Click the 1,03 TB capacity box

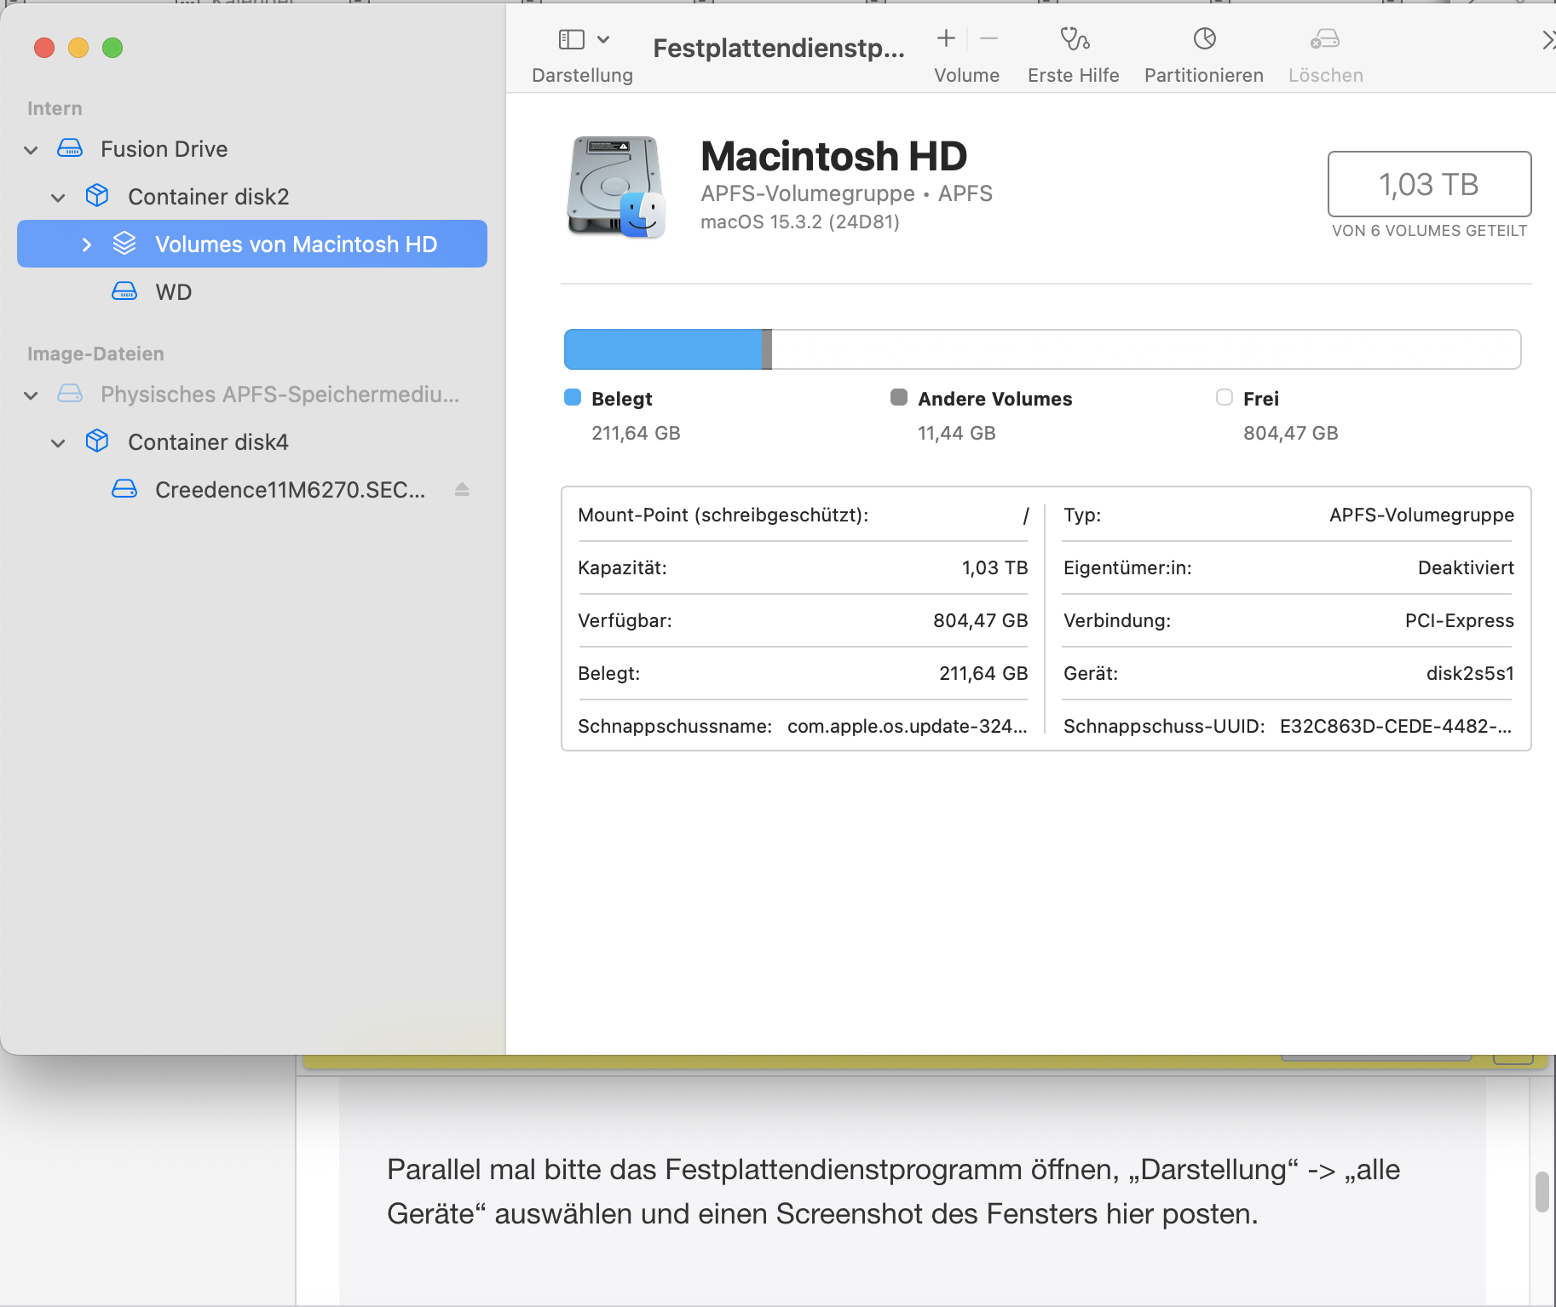point(1428,184)
